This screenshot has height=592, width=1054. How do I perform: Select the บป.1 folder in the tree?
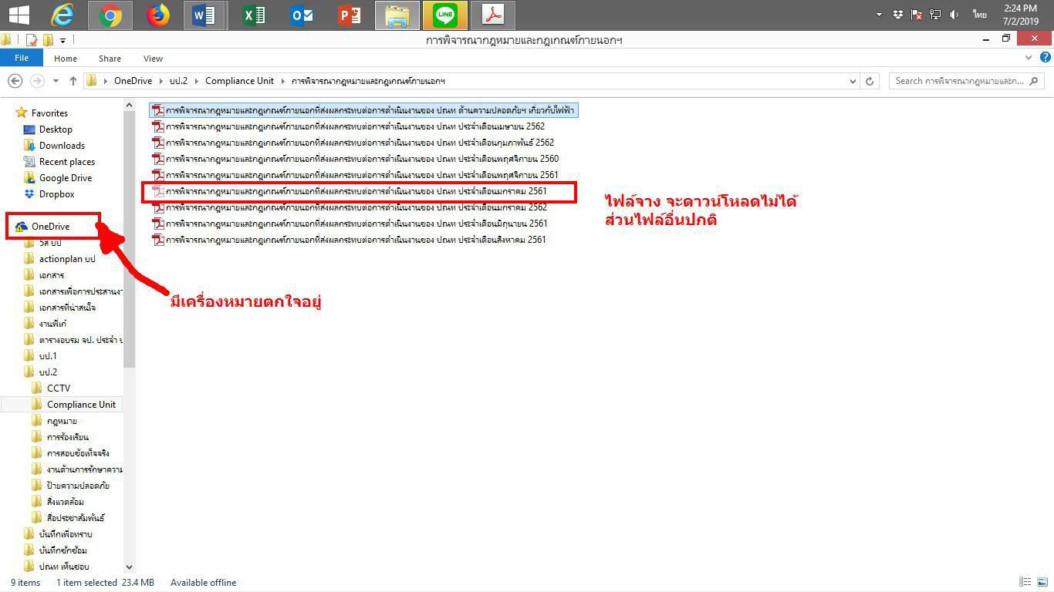[47, 356]
